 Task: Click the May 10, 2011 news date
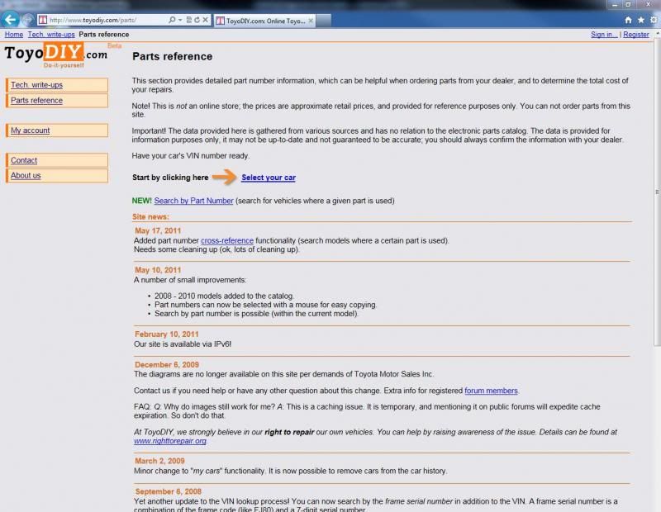[x=158, y=270]
